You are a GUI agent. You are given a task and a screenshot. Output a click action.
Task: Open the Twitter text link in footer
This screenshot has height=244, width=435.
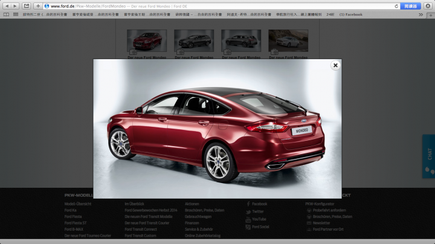(x=258, y=211)
